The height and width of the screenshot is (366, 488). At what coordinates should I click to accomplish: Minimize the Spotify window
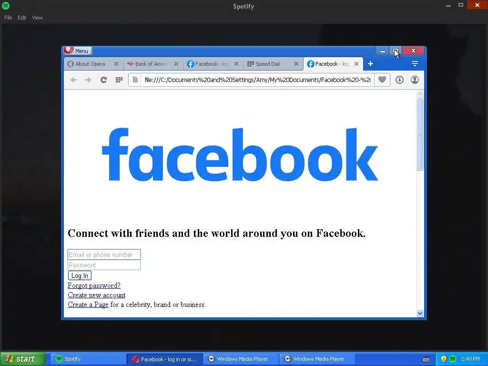point(448,6)
